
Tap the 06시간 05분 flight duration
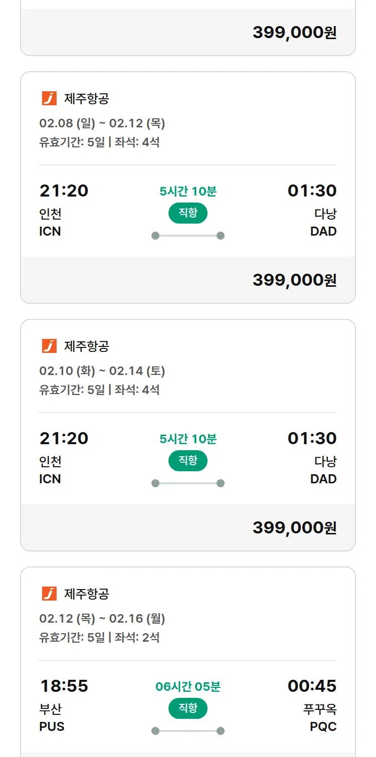pyautogui.click(x=188, y=687)
